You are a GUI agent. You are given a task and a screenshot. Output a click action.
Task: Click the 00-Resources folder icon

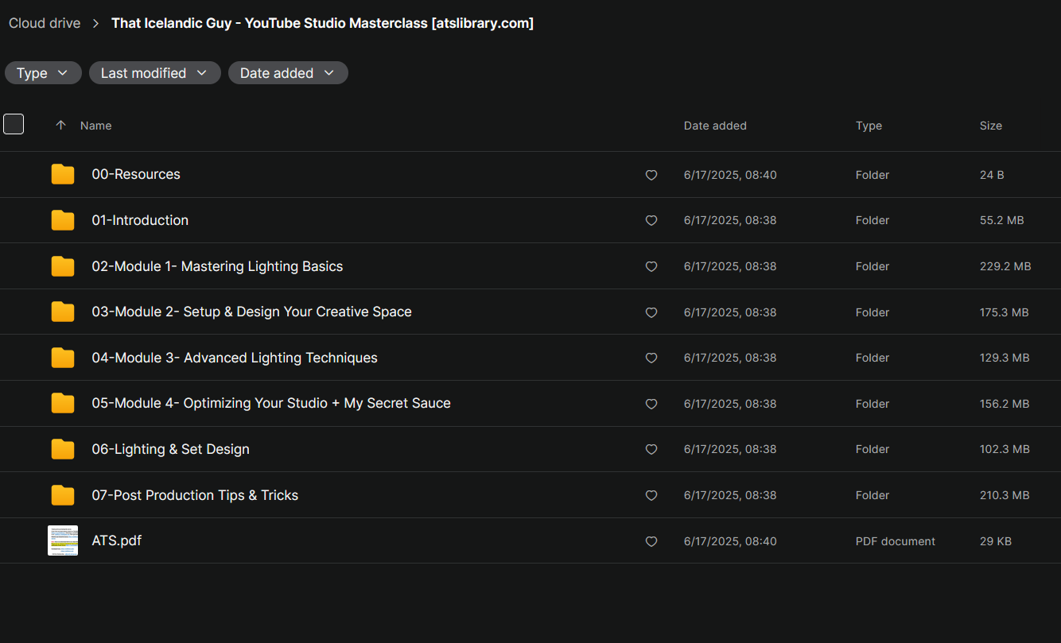[x=63, y=175]
